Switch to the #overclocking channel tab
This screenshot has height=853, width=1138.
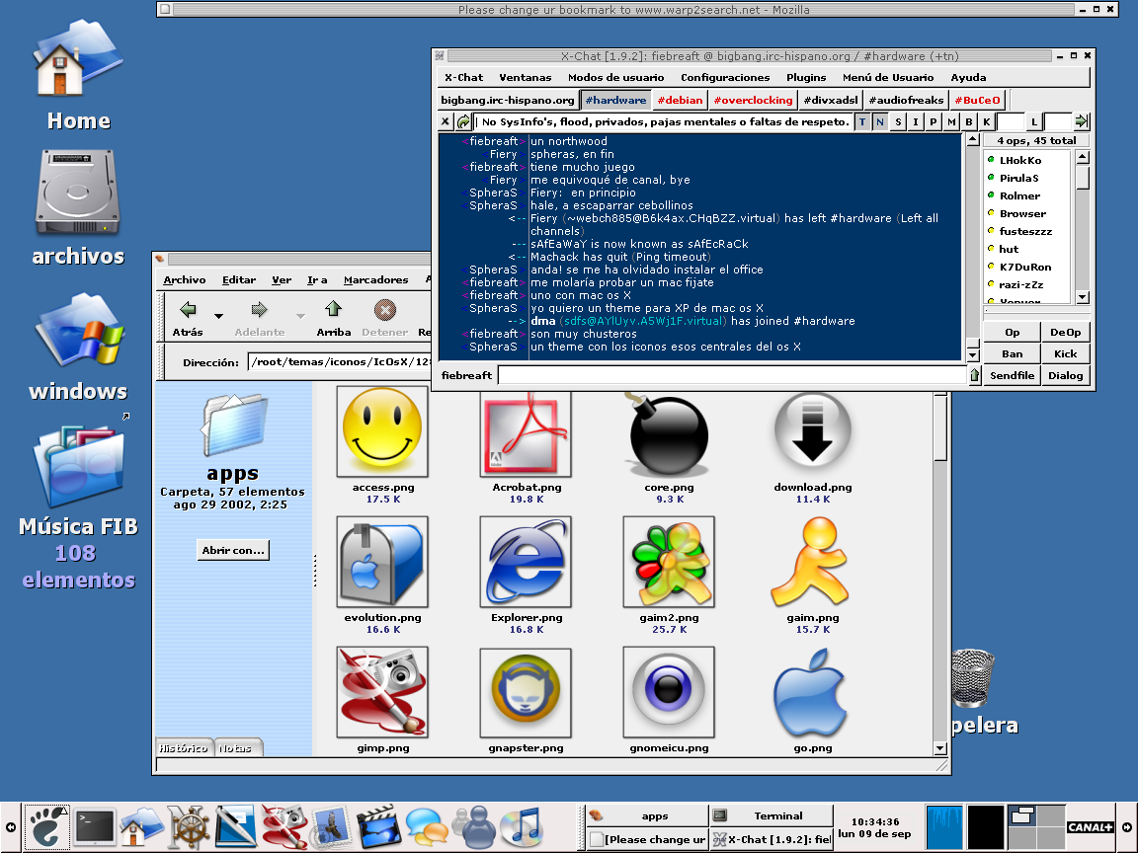tap(753, 100)
